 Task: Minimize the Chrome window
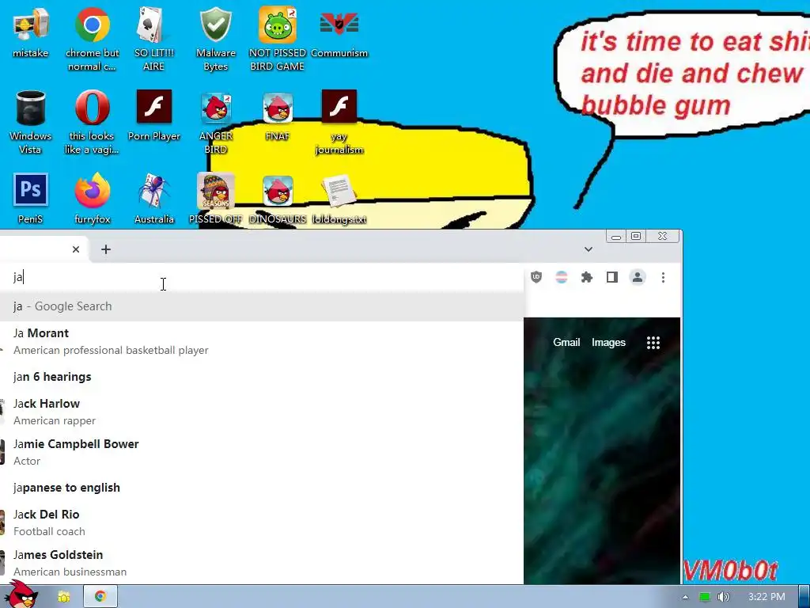point(615,236)
